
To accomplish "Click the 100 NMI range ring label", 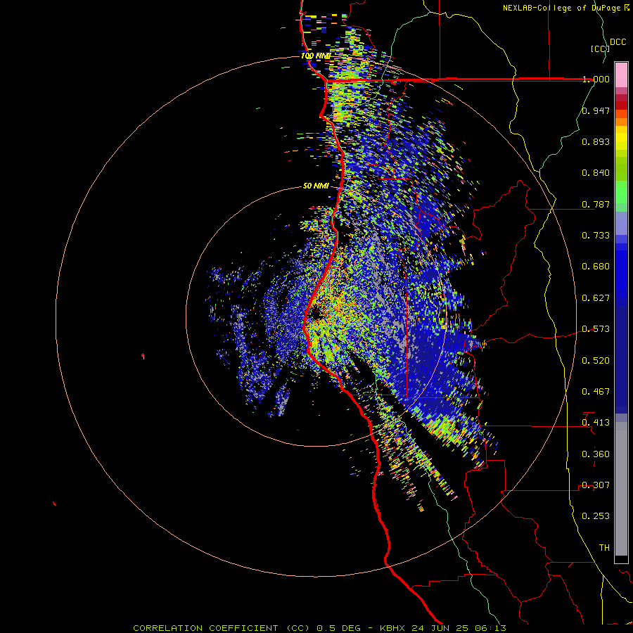I will coord(316,56).
